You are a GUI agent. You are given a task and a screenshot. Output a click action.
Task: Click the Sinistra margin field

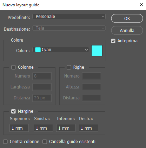tap(43, 128)
